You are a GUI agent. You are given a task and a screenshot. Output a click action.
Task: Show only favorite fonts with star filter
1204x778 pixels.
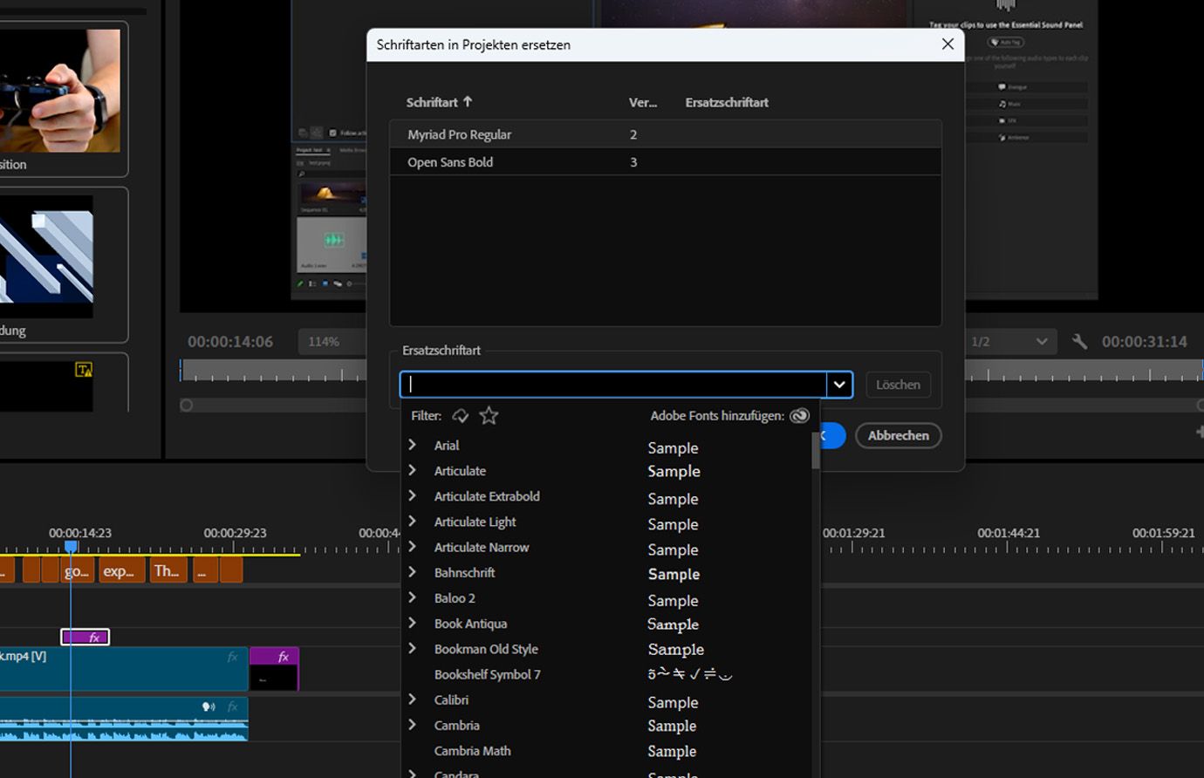tap(489, 416)
